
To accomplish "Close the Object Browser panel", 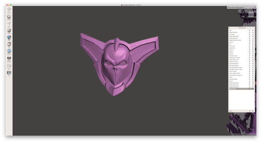I will click(x=229, y=28).
